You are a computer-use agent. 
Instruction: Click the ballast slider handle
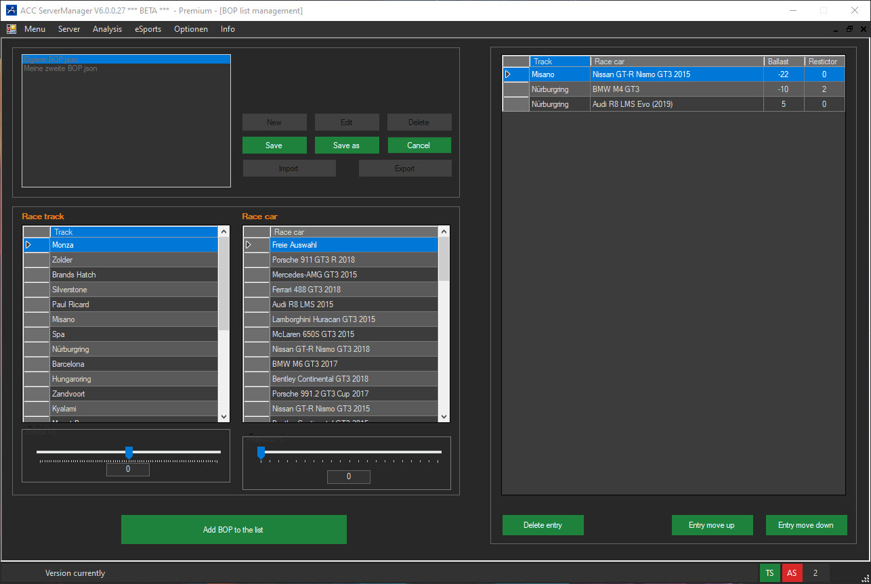point(129,453)
